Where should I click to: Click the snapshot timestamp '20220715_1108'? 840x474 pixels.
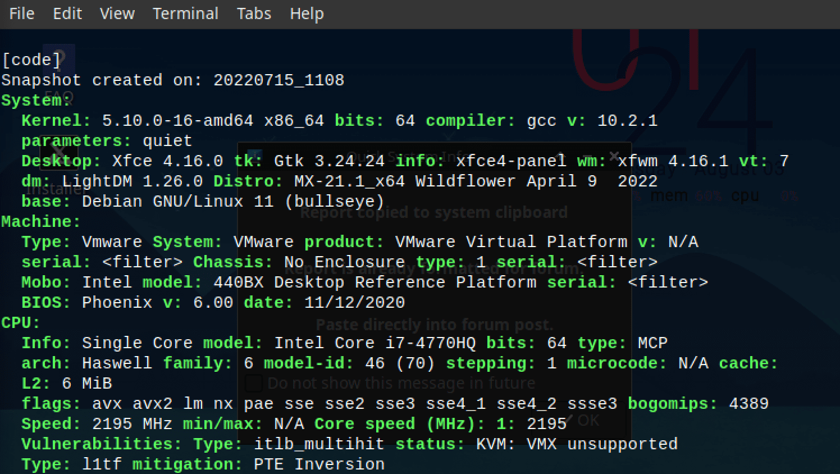click(x=279, y=80)
